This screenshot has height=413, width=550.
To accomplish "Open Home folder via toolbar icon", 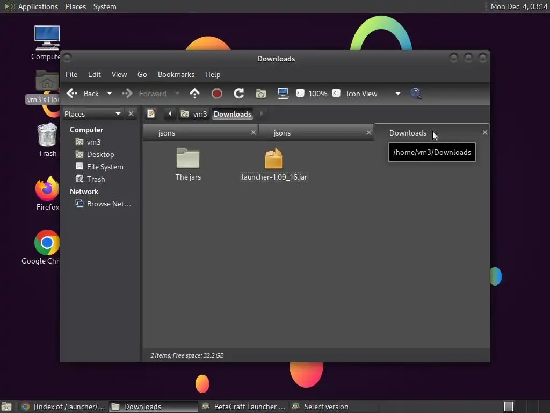I will tap(261, 94).
